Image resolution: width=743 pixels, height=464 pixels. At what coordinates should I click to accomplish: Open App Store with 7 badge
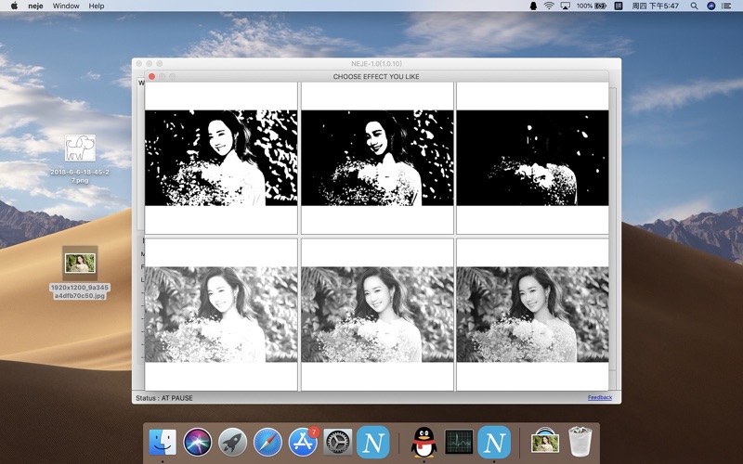tap(303, 442)
